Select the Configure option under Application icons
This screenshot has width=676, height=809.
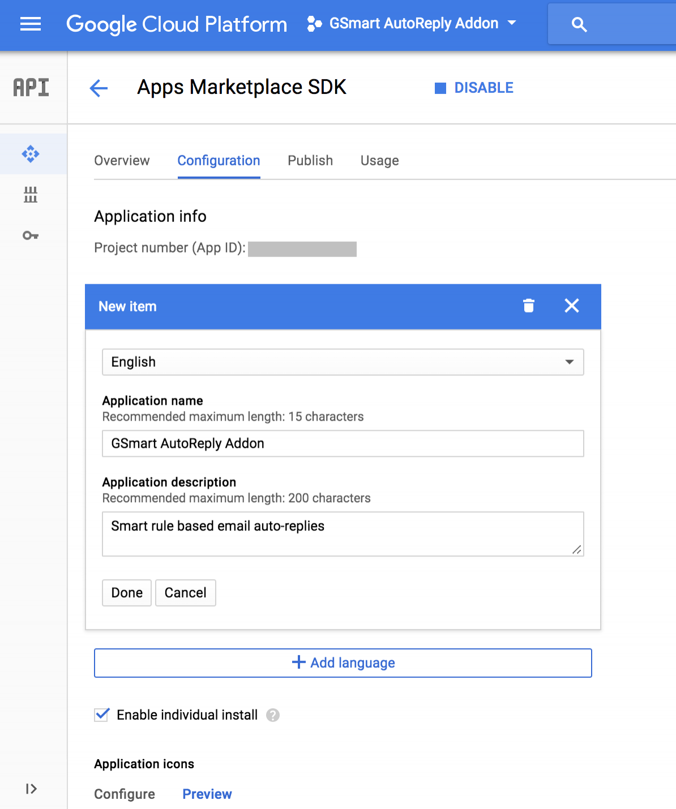coord(125,794)
